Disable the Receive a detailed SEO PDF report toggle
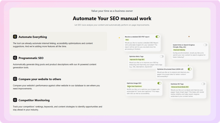Screen dimensions: 220x123 click(x=157, y=37)
